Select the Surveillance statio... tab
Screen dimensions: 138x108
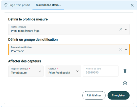coord(48,5)
